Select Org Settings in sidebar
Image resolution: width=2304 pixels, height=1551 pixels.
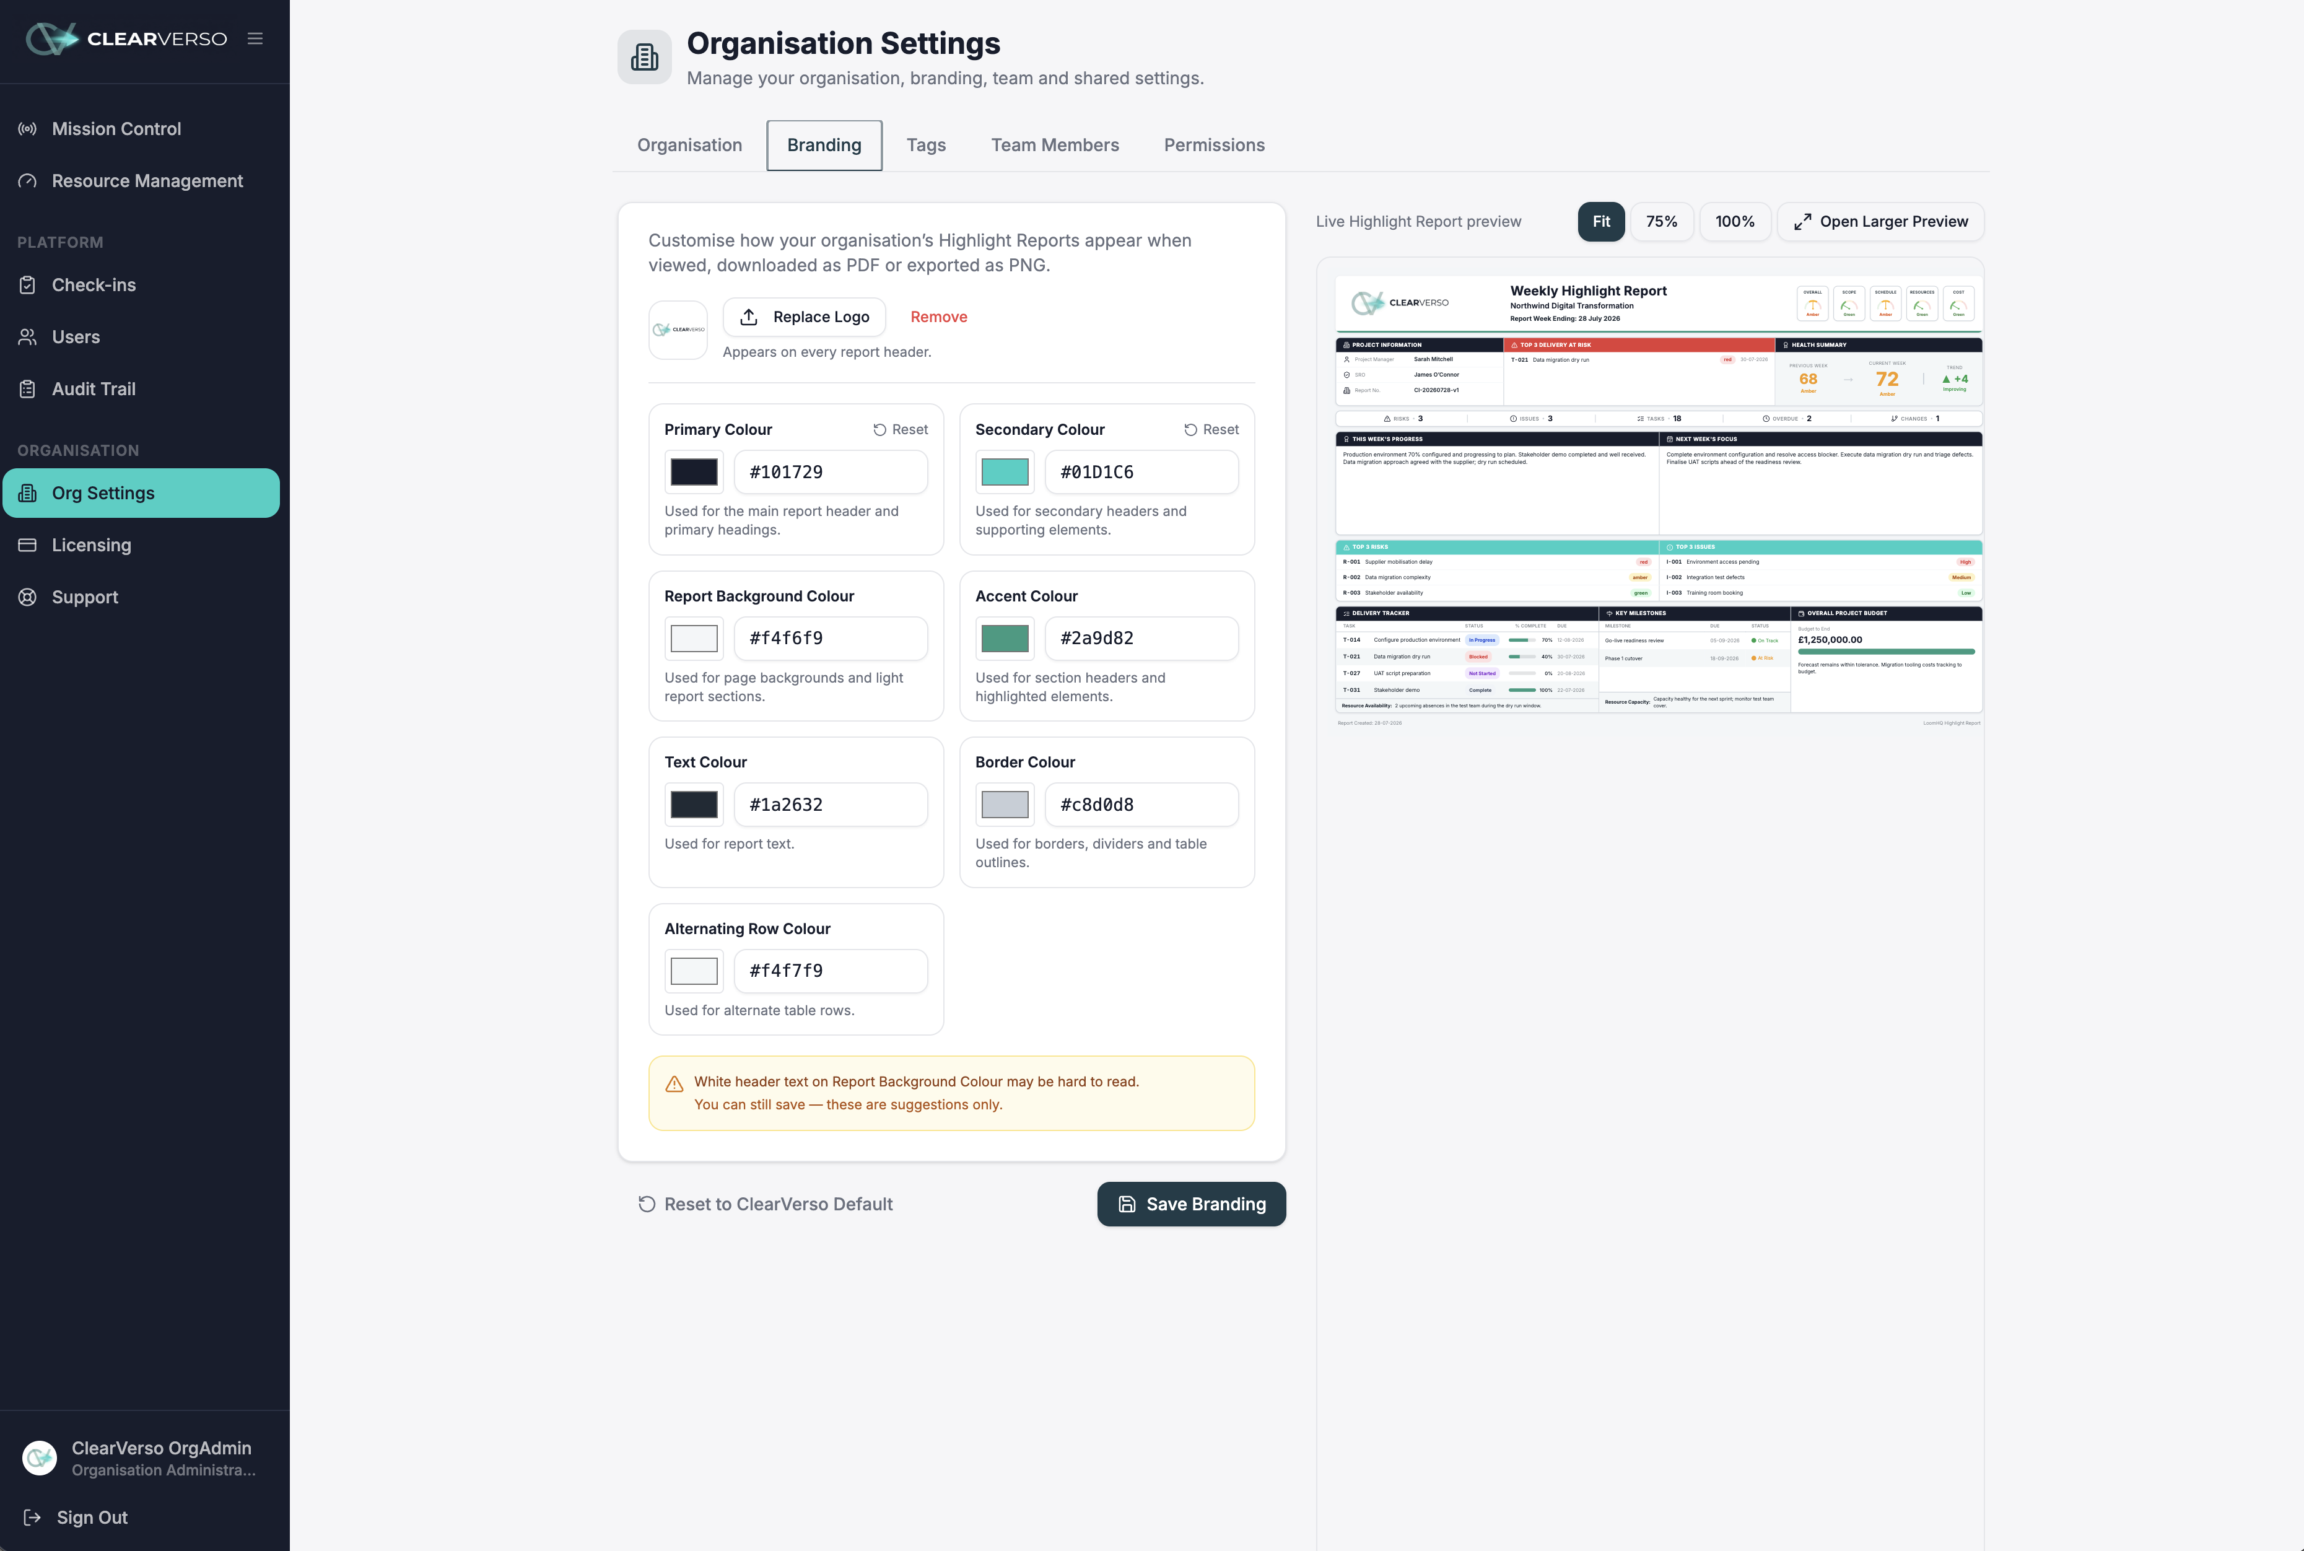[x=141, y=492]
